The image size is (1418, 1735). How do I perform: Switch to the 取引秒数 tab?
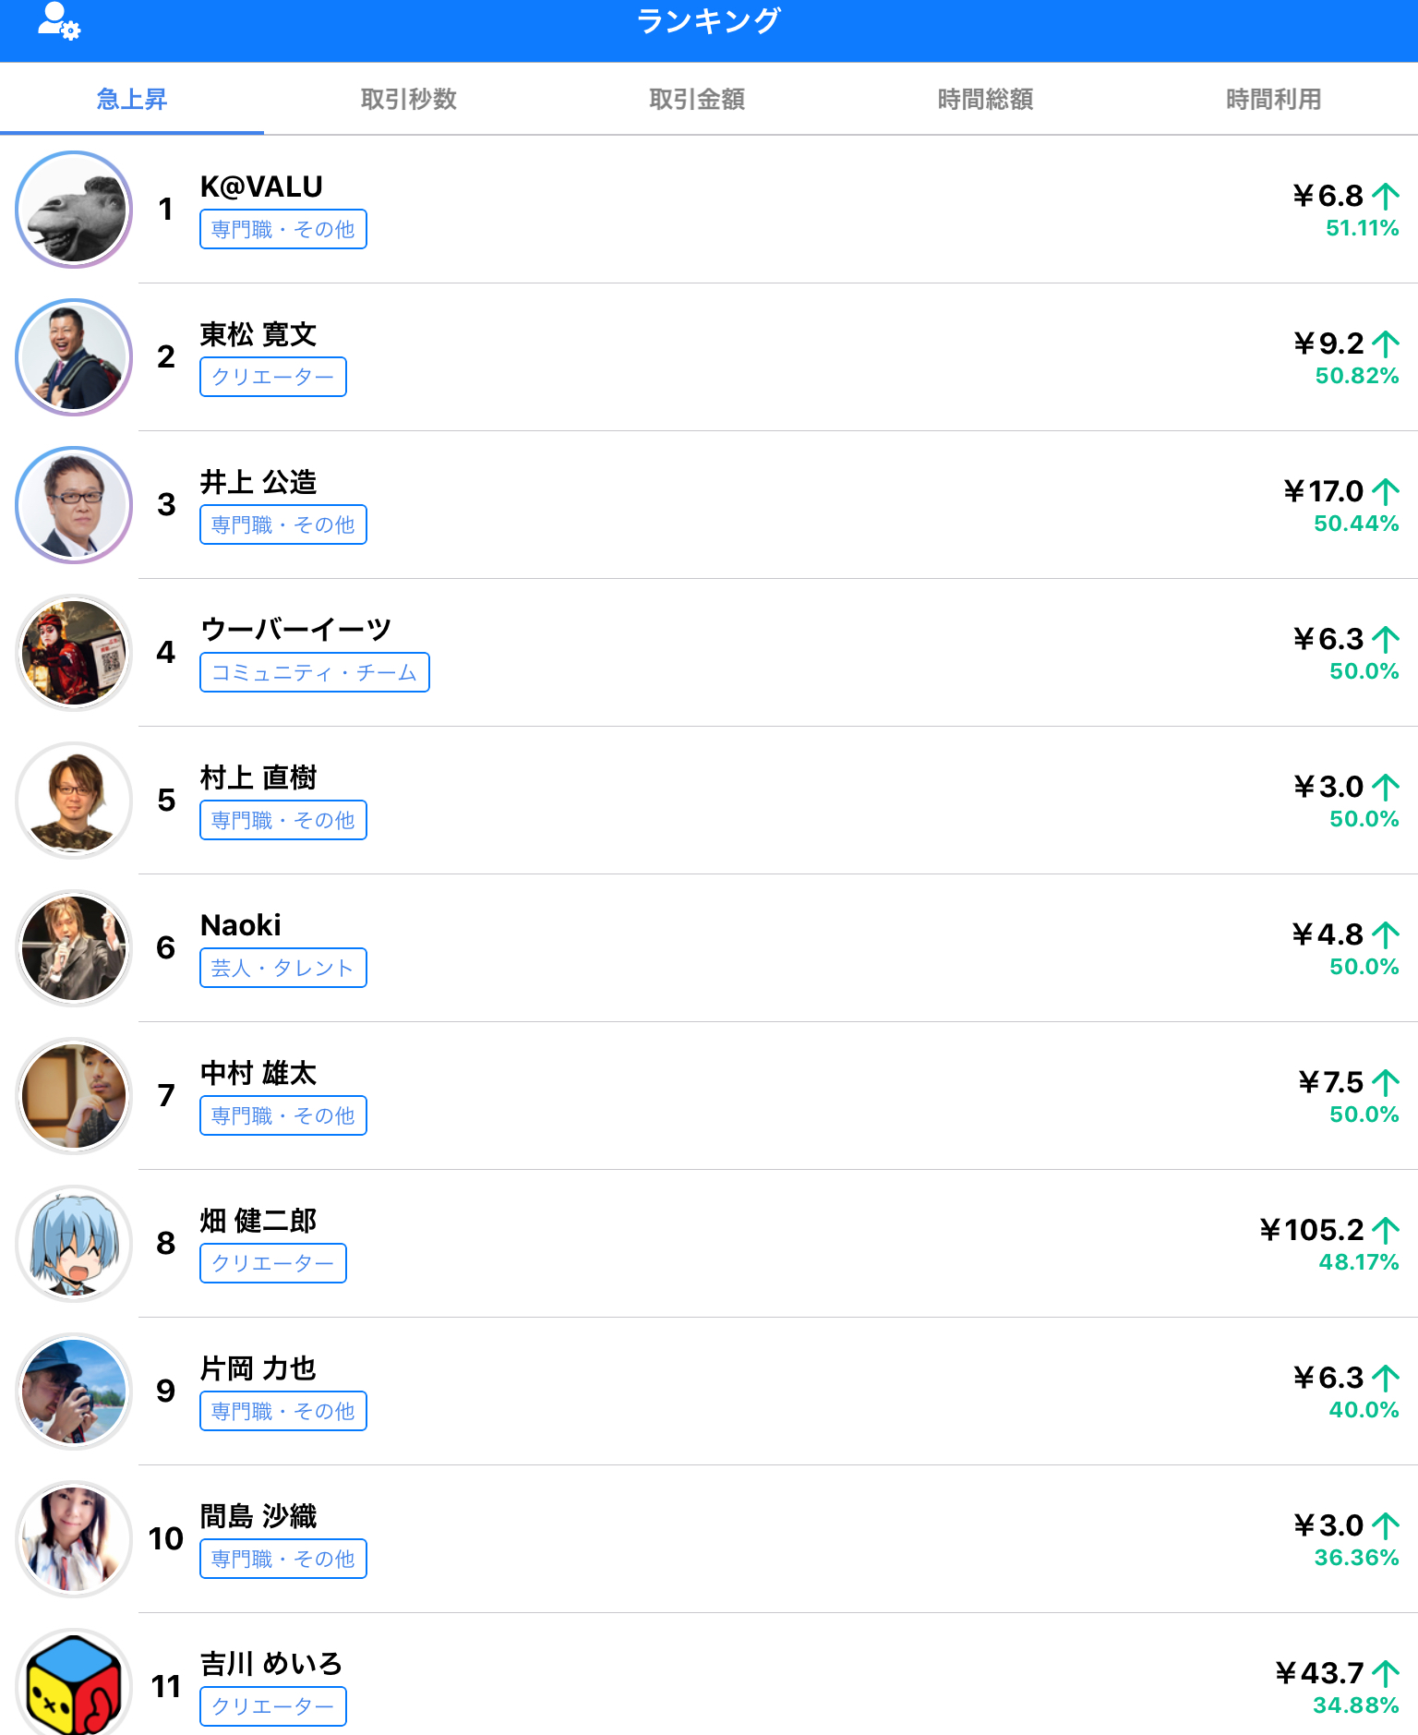[408, 99]
